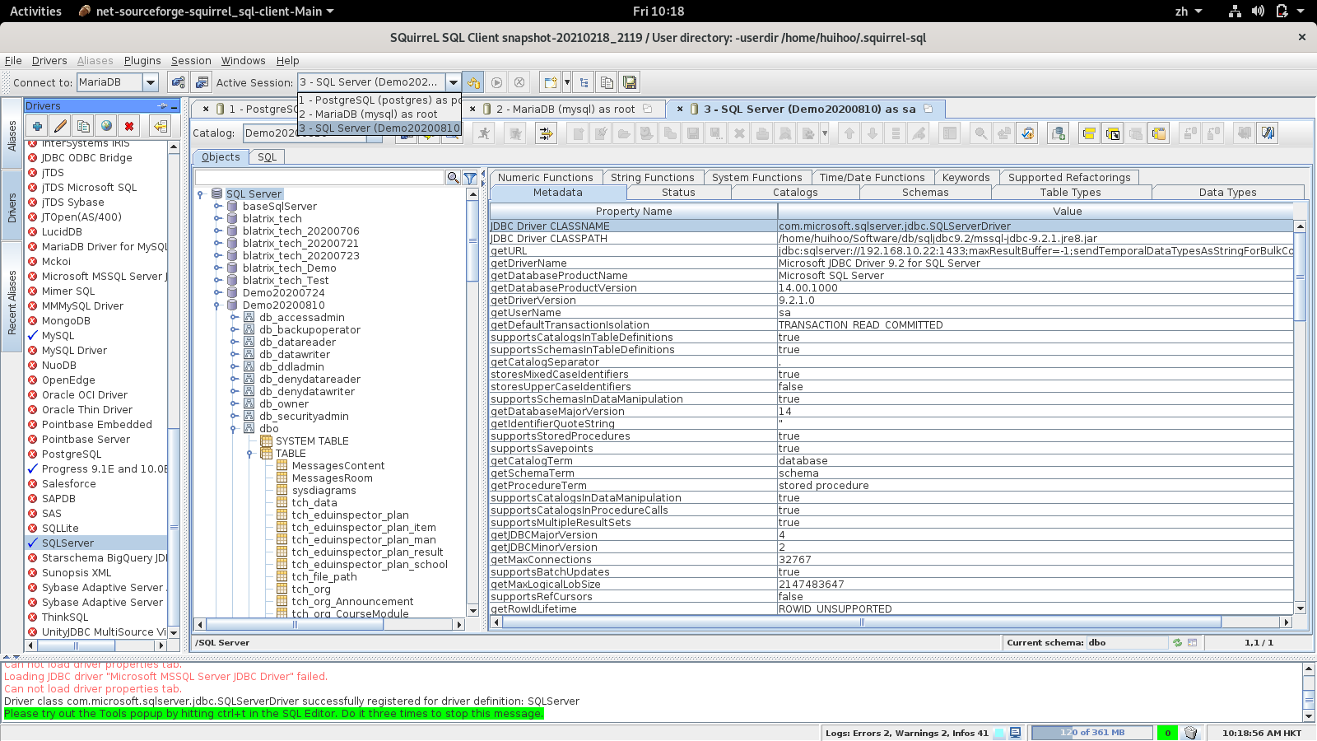Click the garbage collection trash can icon
This screenshot has height=741, width=1317.
pyautogui.click(x=1190, y=733)
